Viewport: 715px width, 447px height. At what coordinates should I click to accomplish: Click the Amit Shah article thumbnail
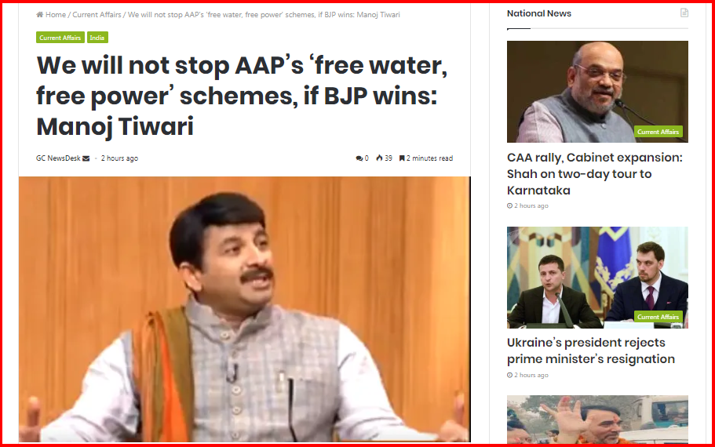pos(597,92)
